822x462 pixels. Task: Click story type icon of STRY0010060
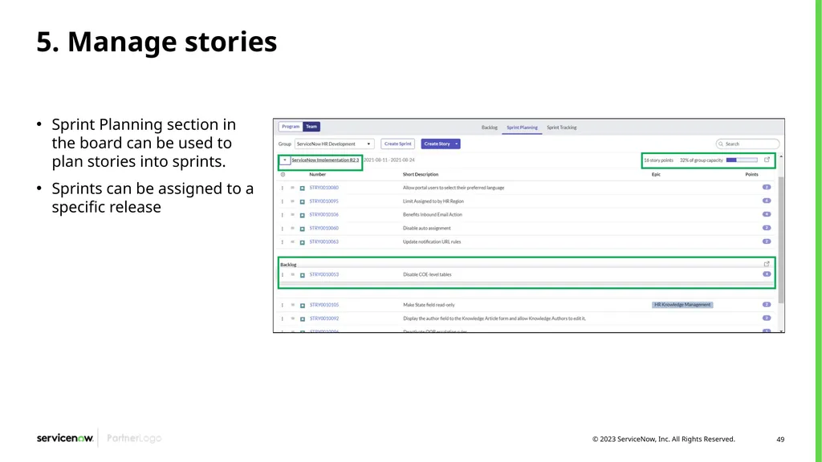[x=303, y=229]
